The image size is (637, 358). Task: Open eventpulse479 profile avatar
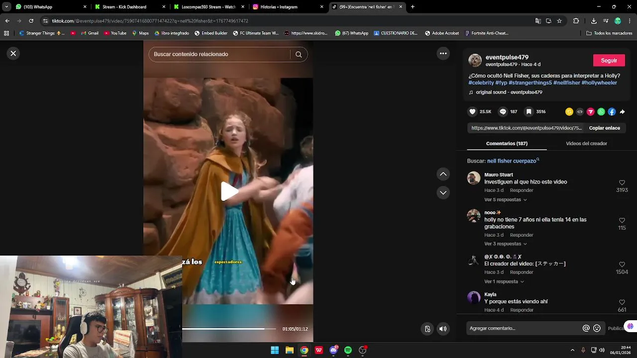[475, 60]
